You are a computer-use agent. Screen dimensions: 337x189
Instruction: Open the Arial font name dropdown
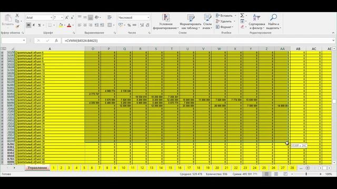click(51, 17)
